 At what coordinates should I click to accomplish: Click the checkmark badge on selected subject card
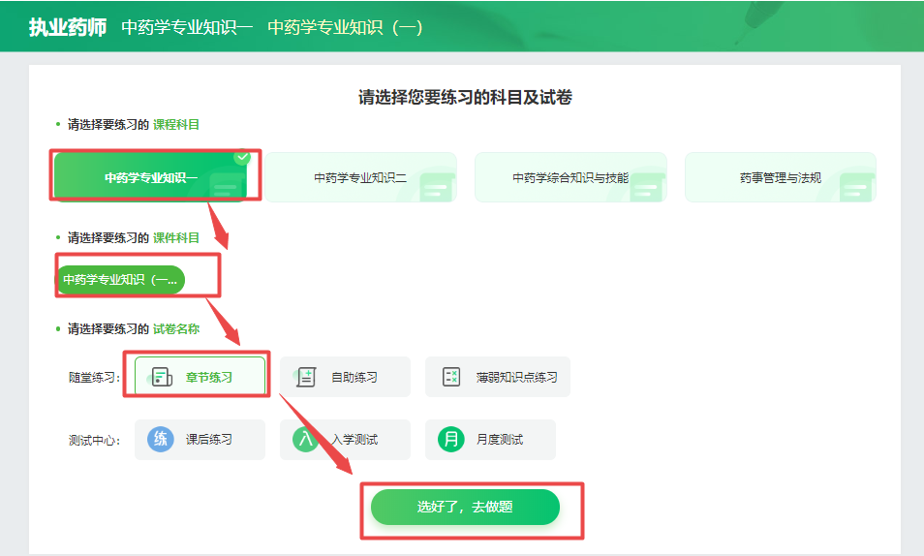click(x=242, y=157)
